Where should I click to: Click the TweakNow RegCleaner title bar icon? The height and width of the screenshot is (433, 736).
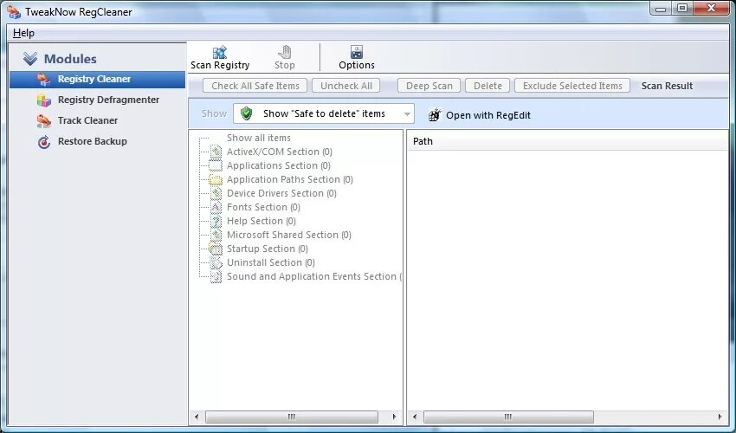14,12
